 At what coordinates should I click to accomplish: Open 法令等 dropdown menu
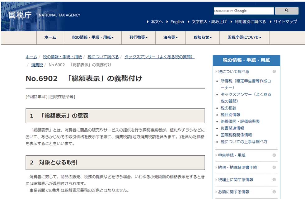171,37
